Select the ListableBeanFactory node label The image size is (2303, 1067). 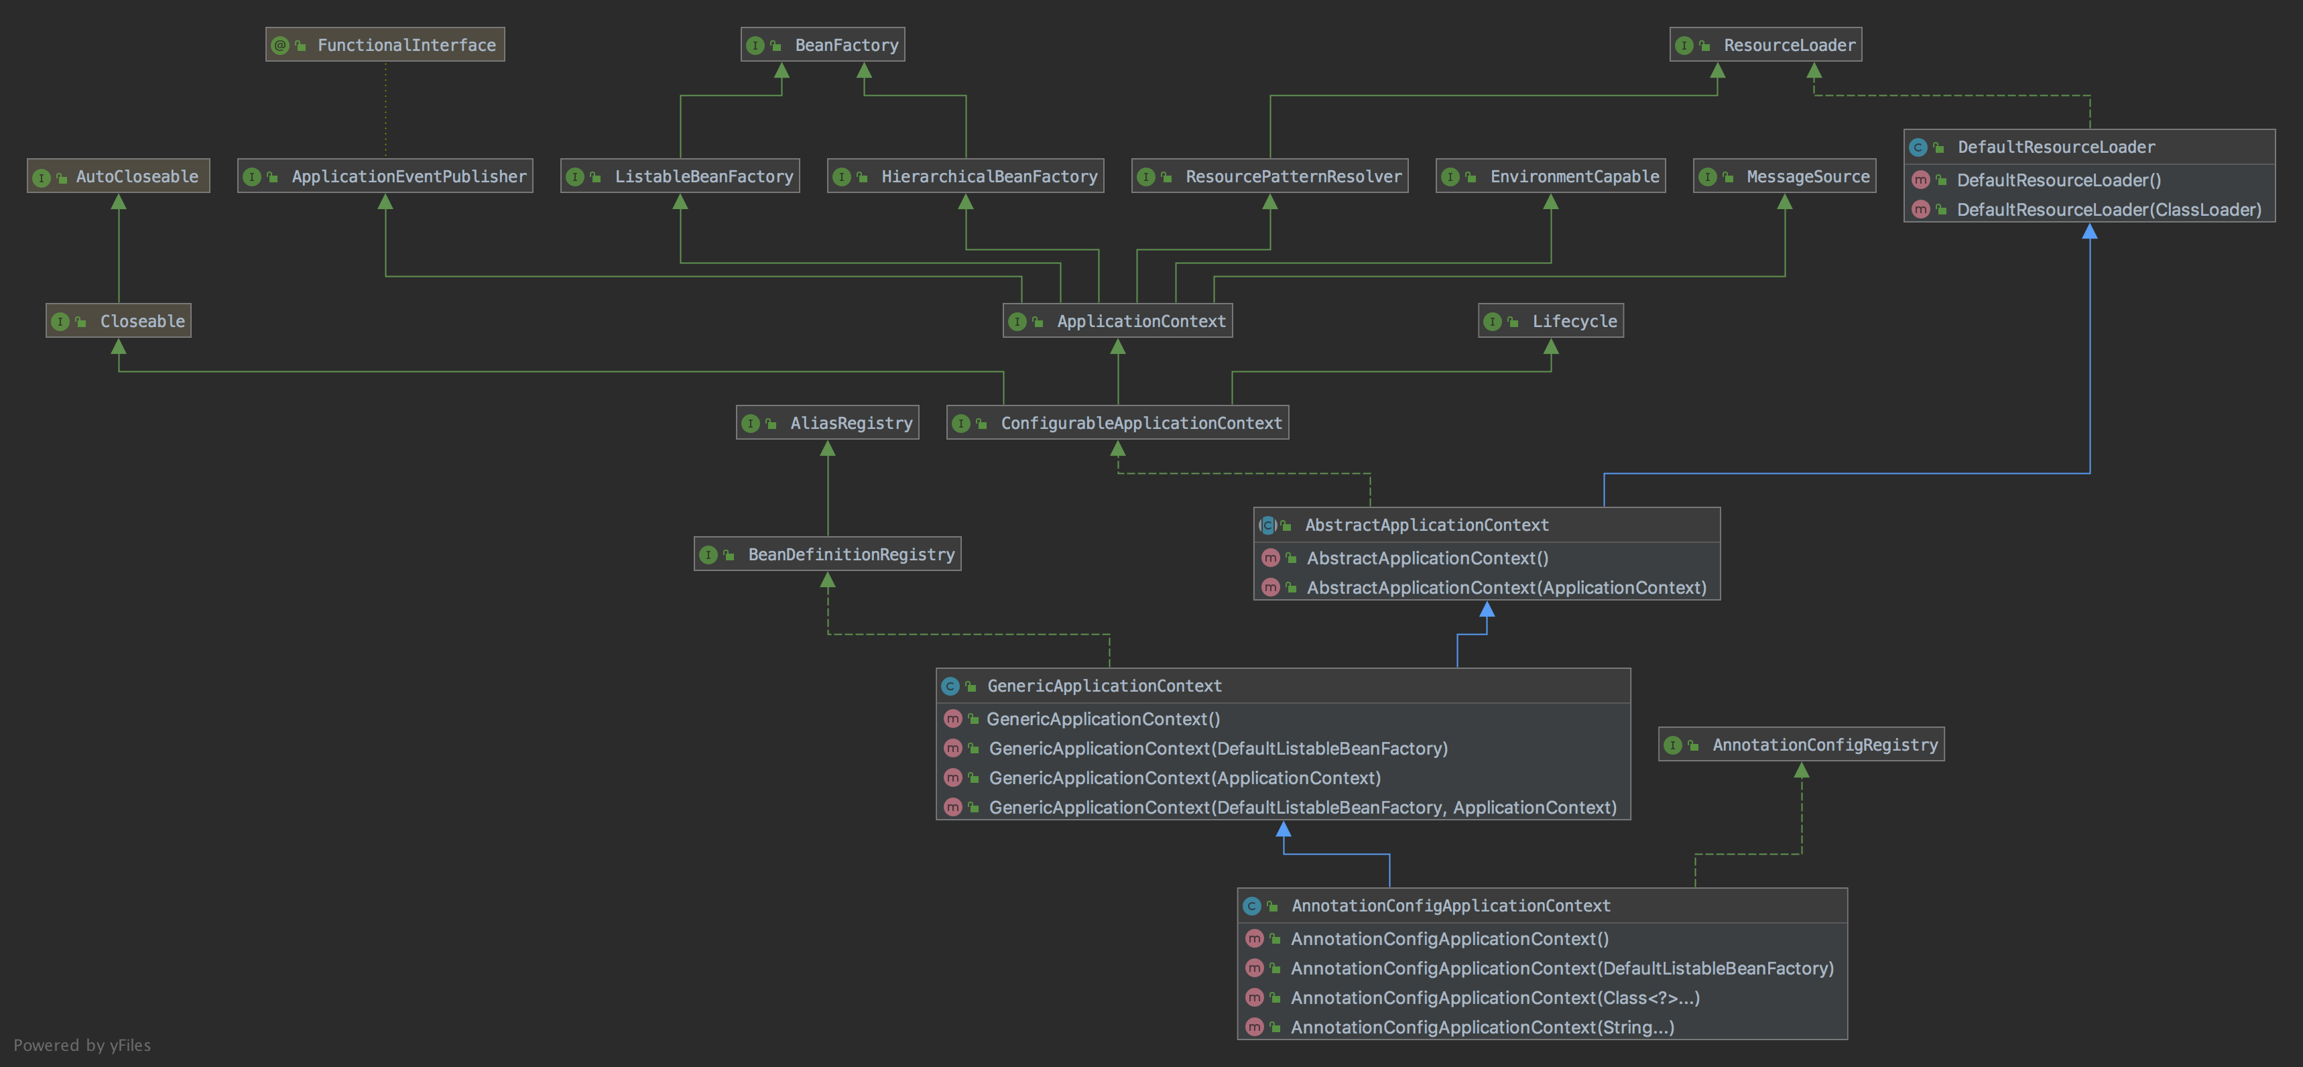pyautogui.click(x=704, y=177)
